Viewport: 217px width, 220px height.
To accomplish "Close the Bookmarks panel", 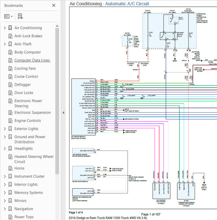I will point(54,5).
